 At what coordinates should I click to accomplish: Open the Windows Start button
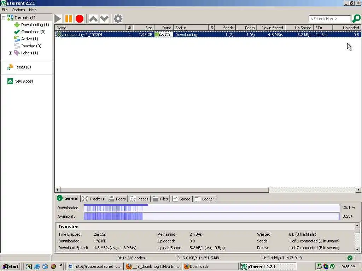(11, 266)
